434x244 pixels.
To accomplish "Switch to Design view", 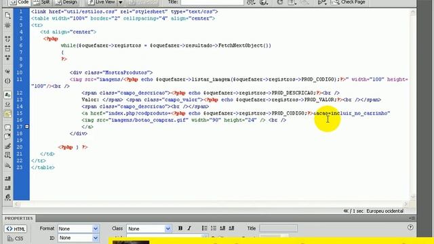I will point(66,2).
